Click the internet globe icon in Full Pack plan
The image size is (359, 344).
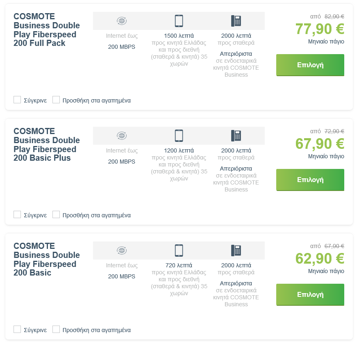(121, 21)
